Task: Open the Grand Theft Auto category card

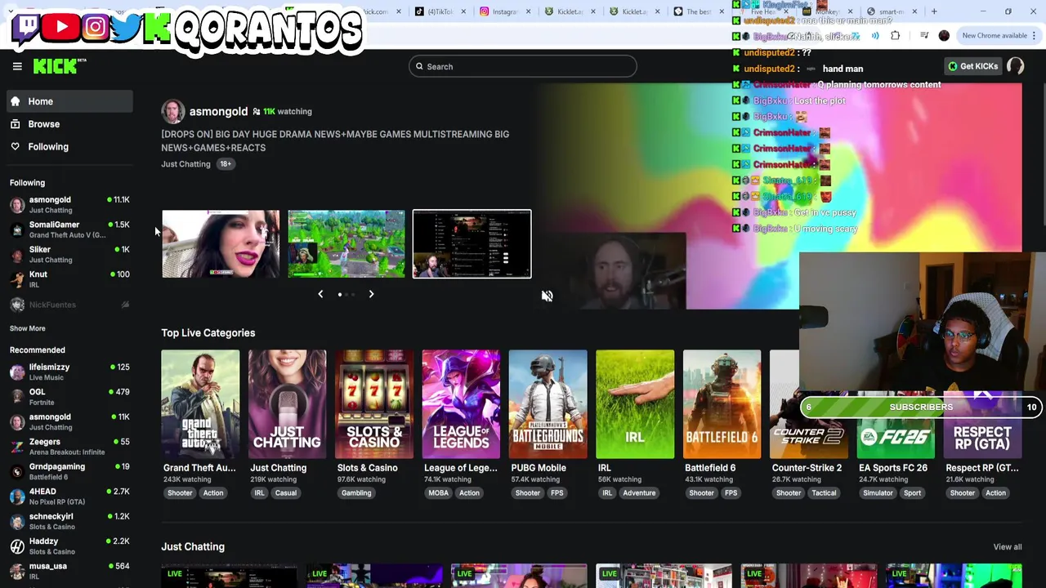Action: [x=200, y=404]
